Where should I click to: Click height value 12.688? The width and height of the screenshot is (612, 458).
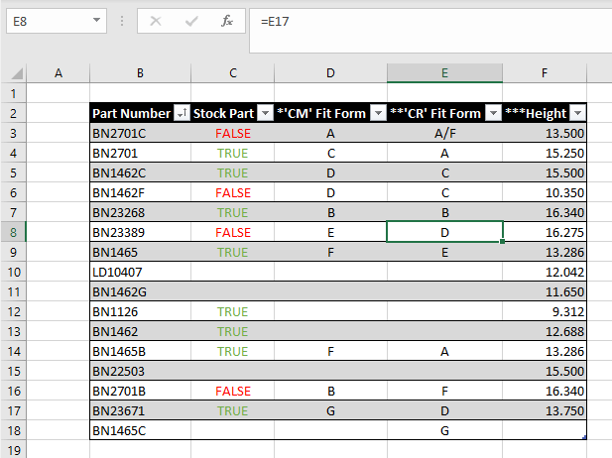coord(564,331)
